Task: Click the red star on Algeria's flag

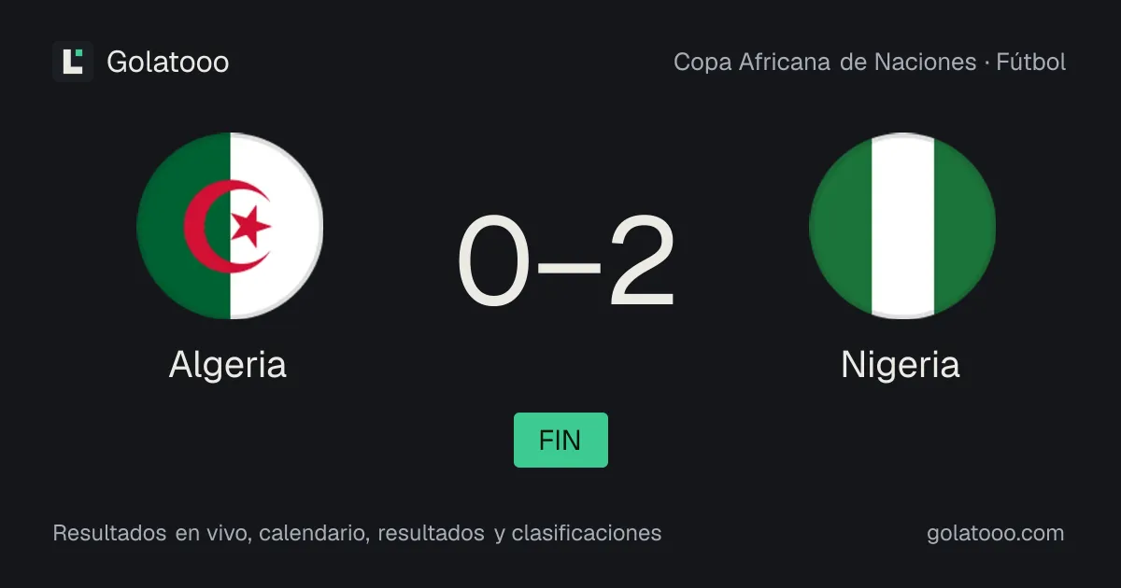Action: click(x=250, y=226)
